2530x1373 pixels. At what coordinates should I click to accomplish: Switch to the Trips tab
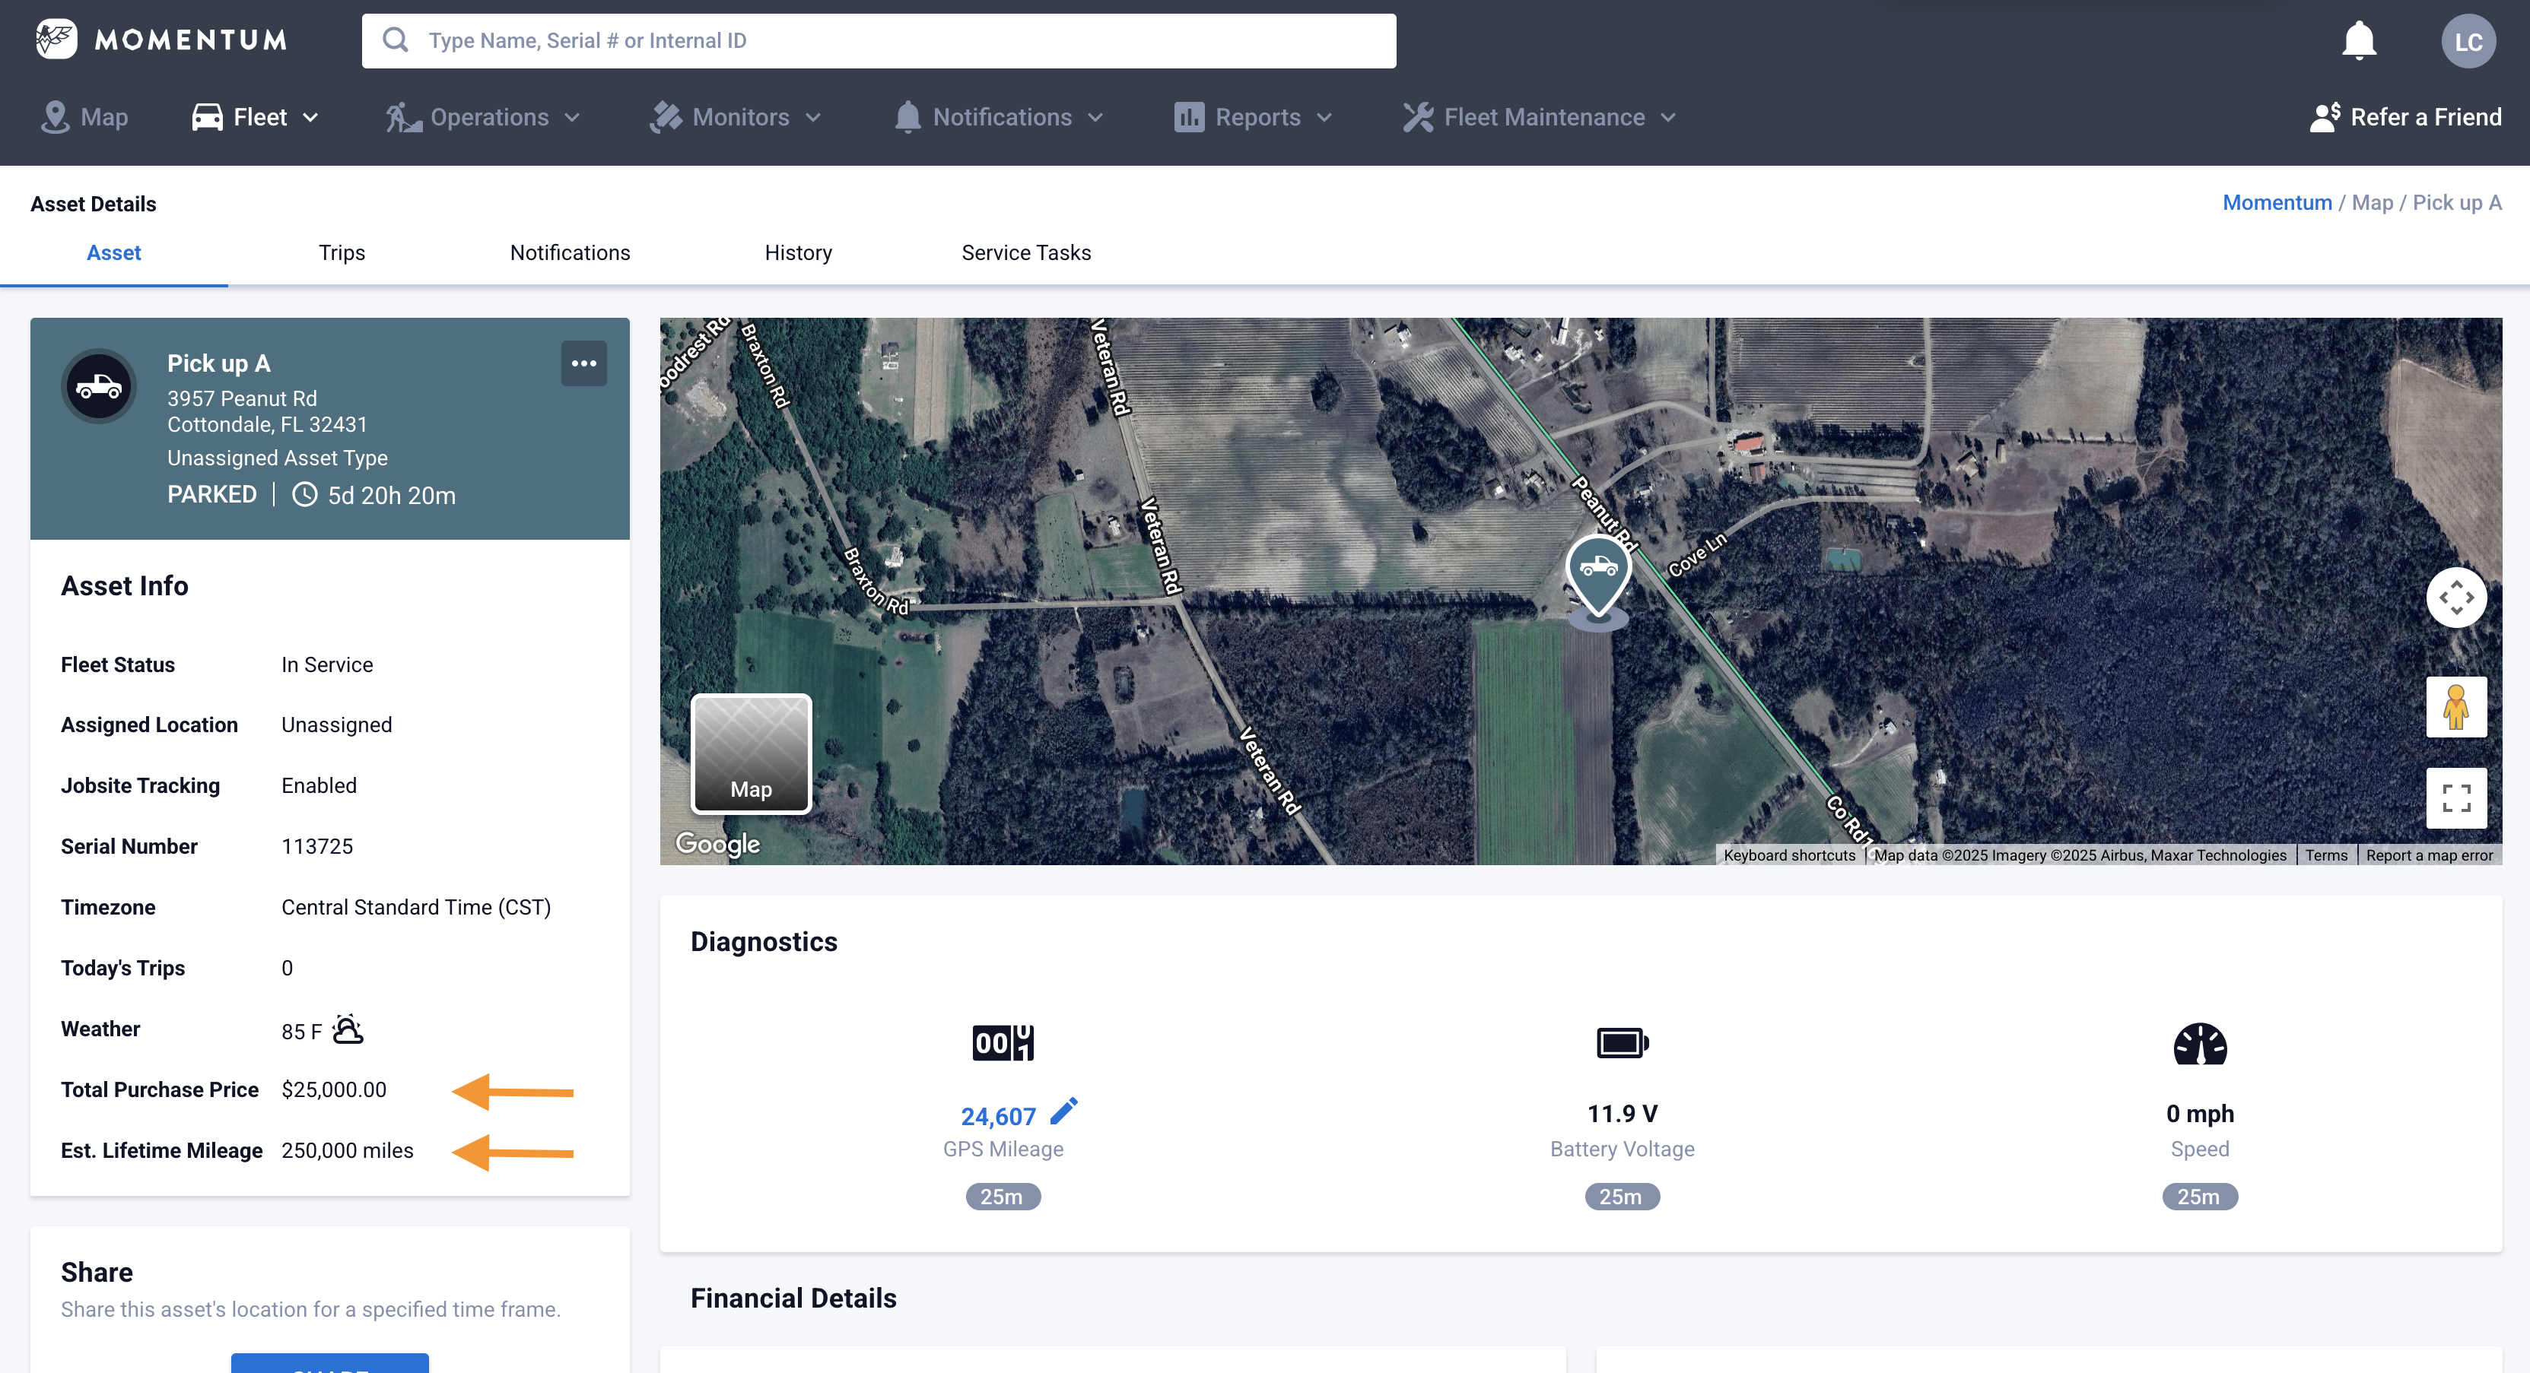coord(342,253)
